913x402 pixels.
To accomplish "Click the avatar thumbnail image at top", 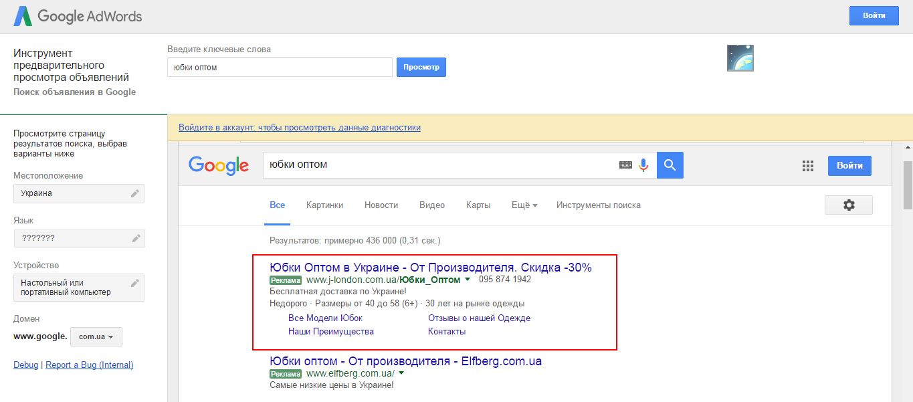I will (x=740, y=58).
